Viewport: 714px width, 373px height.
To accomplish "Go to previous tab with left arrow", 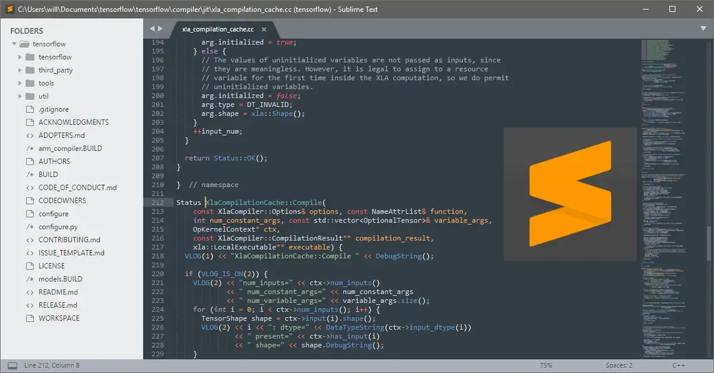I will (152, 28).
